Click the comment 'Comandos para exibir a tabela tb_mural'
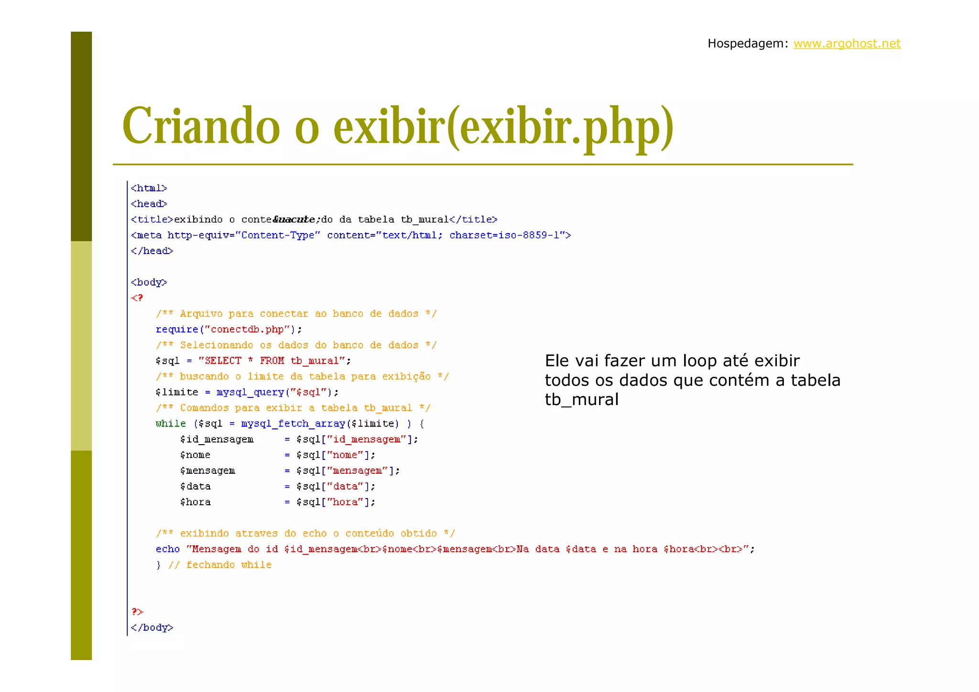This screenshot has height=692, width=979. (293, 408)
